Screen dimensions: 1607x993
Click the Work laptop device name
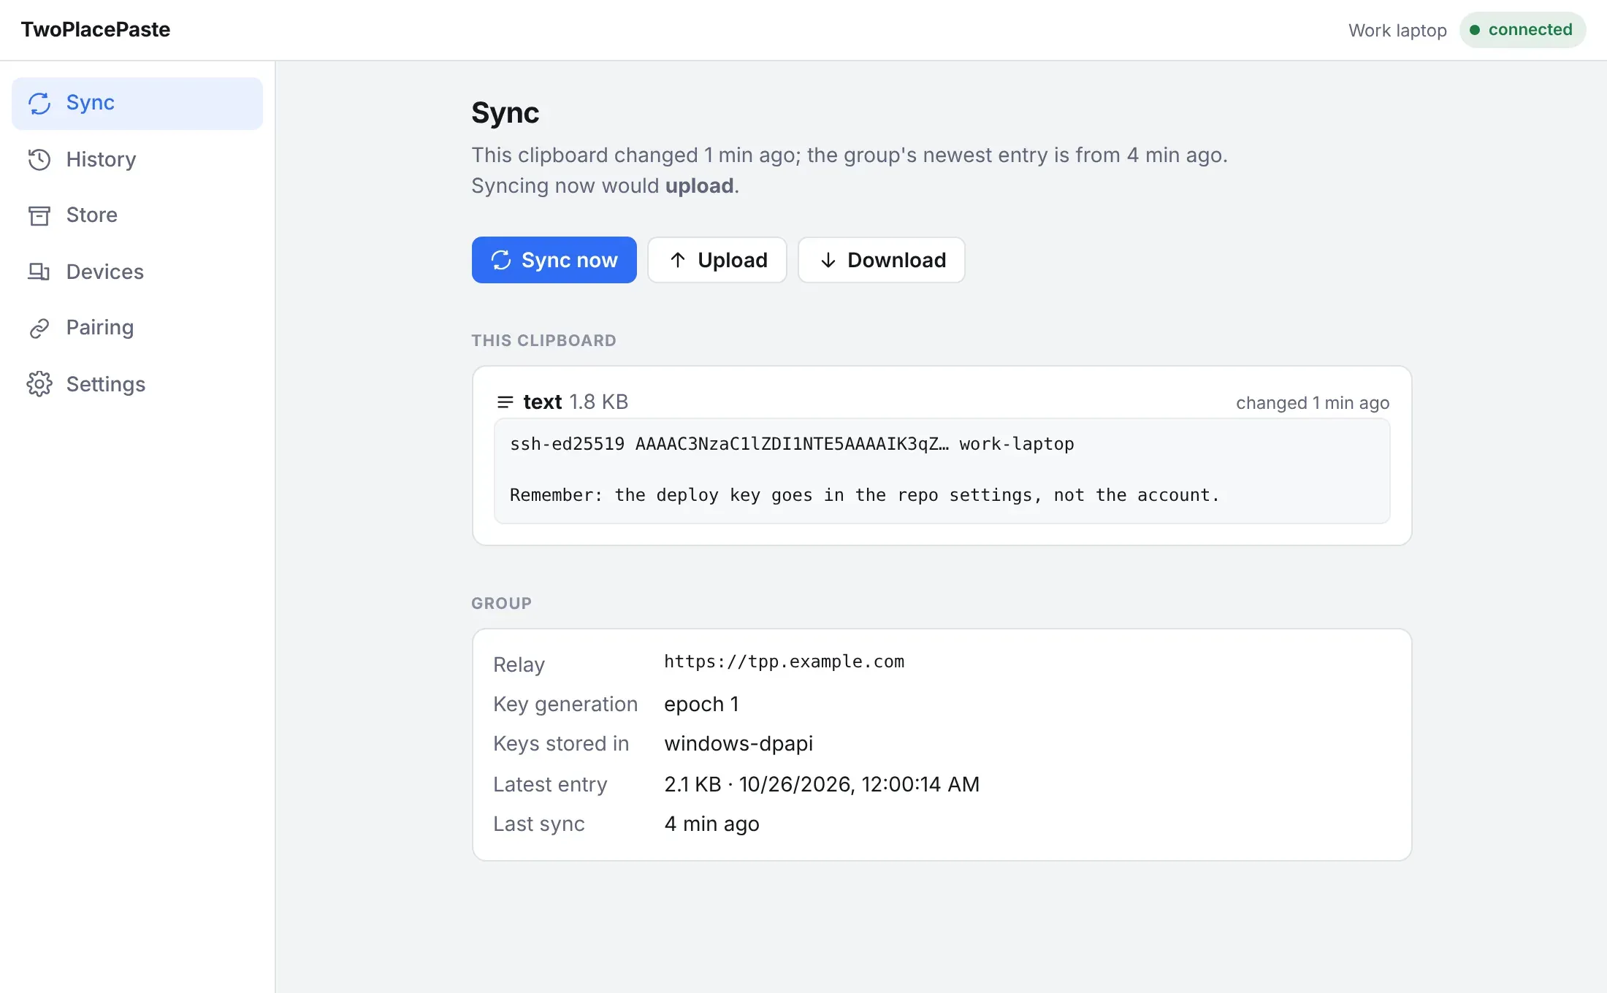click(x=1397, y=30)
